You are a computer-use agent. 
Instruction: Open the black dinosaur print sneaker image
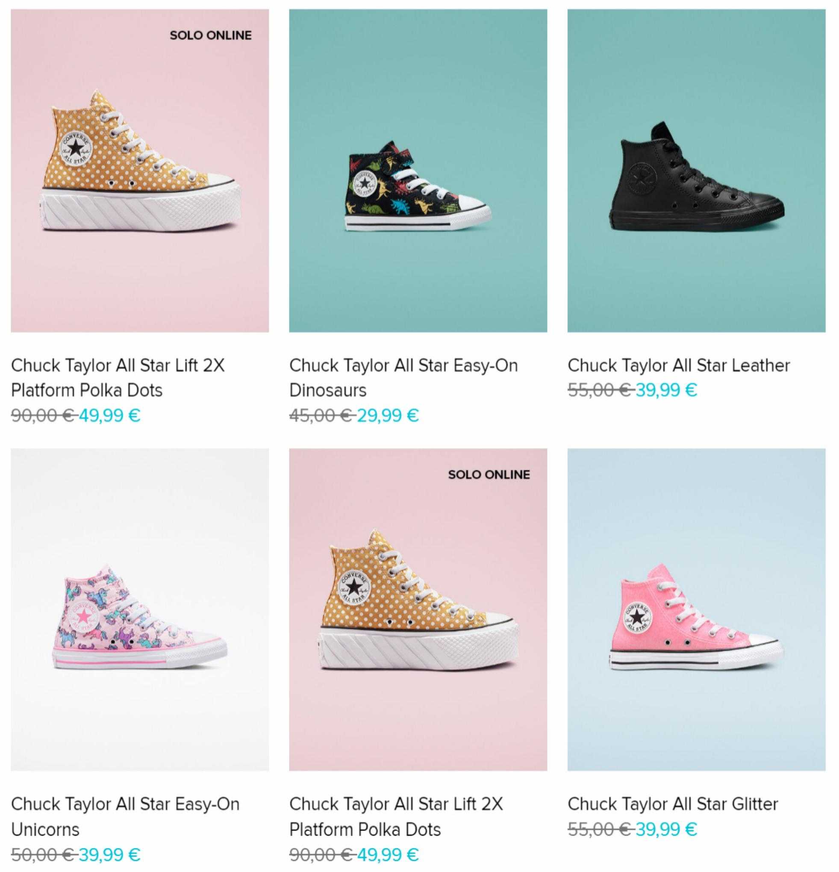(x=418, y=171)
